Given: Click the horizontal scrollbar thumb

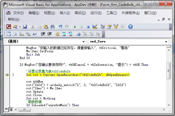Looking at the screenshot, I should (25, 110).
